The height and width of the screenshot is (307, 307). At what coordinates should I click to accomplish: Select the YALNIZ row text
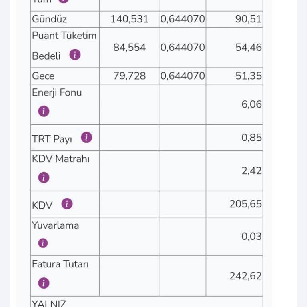click(x=49, y=303)
